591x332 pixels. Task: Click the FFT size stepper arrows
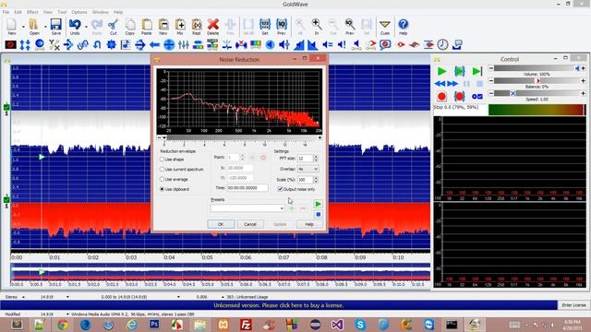click(x=316, y=159)
